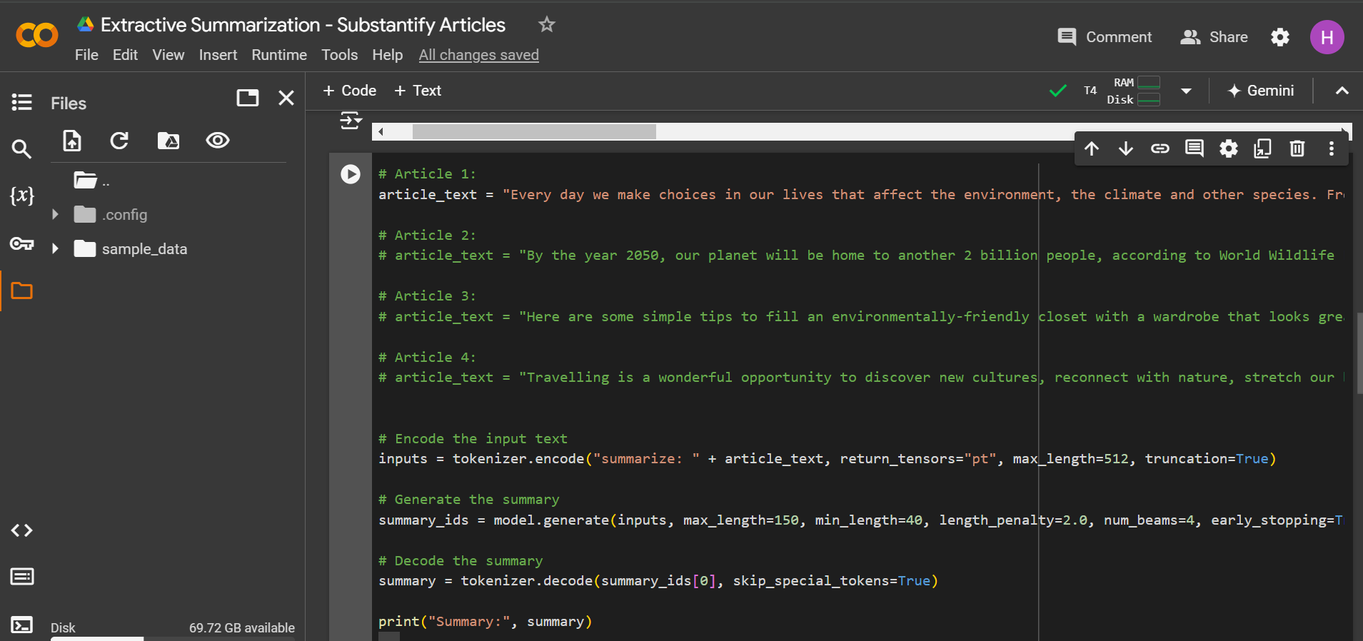Open the Runtime menu

[x=279, y=55]
